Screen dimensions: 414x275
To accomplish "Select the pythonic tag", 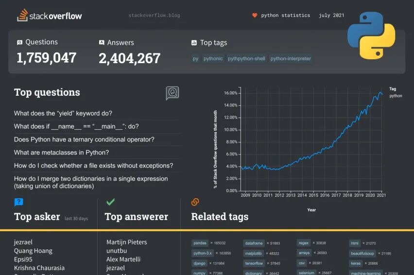I will pyautogui.click(x=213, y=59).
